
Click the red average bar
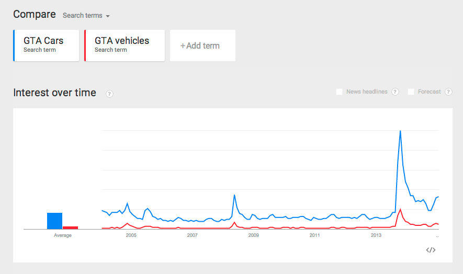(70, 227)
